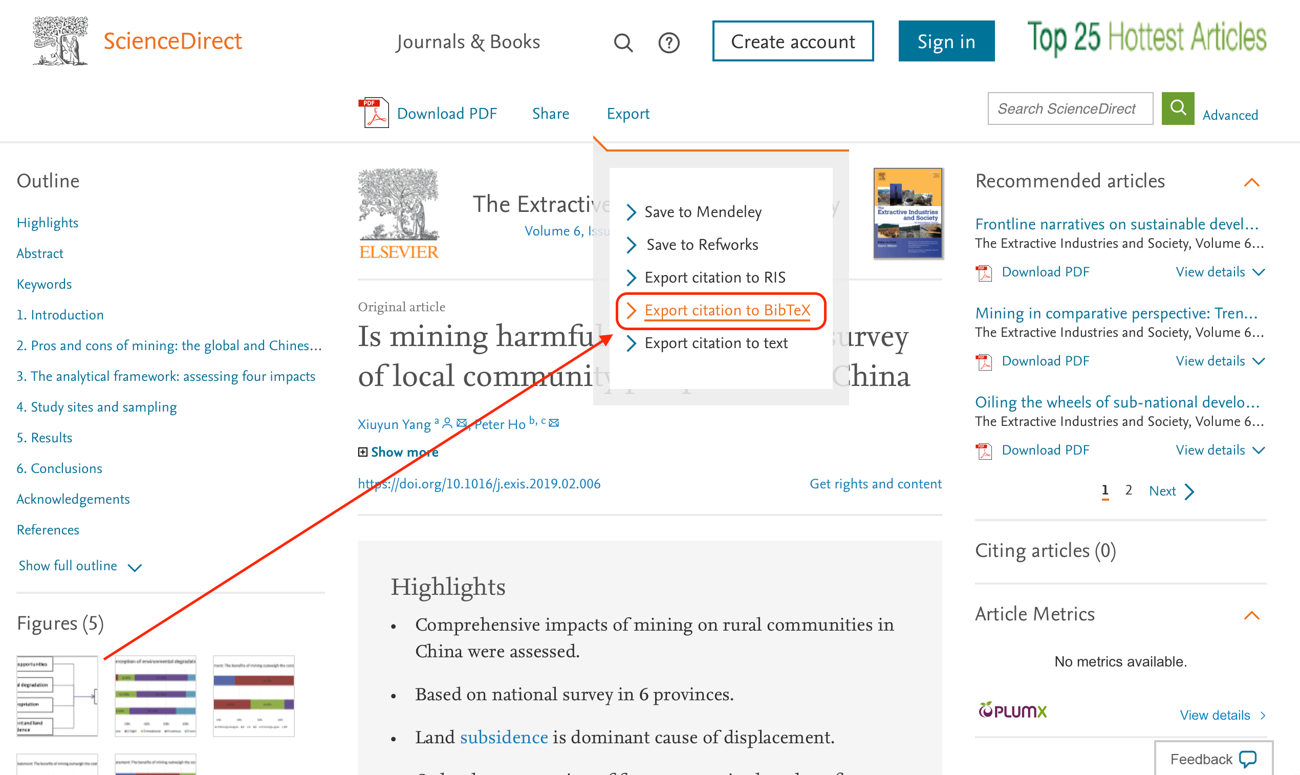Open Oiling the wheels of sub-national article
The width and height of the screenshot is (1300, 775).
(x=1117, y=402)
